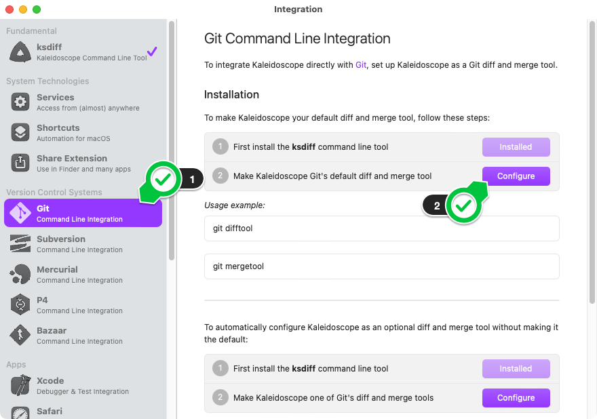Select the Bazaar icon in sidebar
The height and width of the screenshot is (419, 597).
click(20, 336)
